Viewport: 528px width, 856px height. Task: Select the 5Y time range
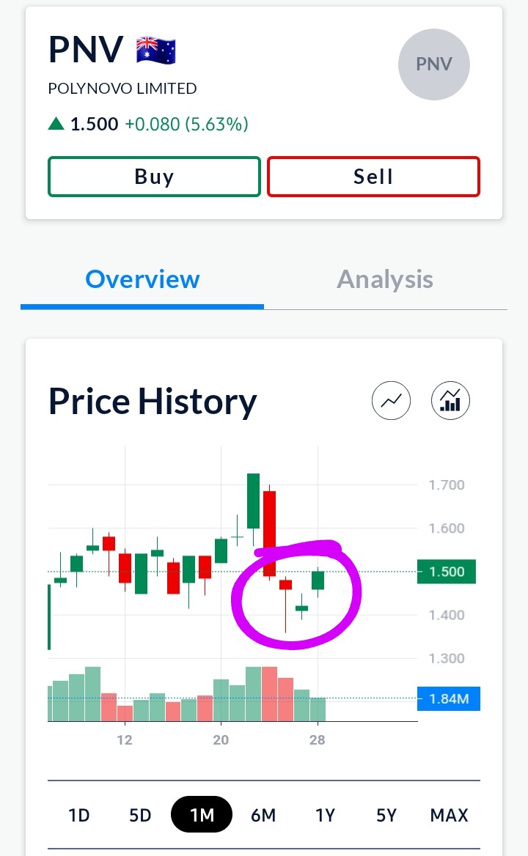point(386,815)
